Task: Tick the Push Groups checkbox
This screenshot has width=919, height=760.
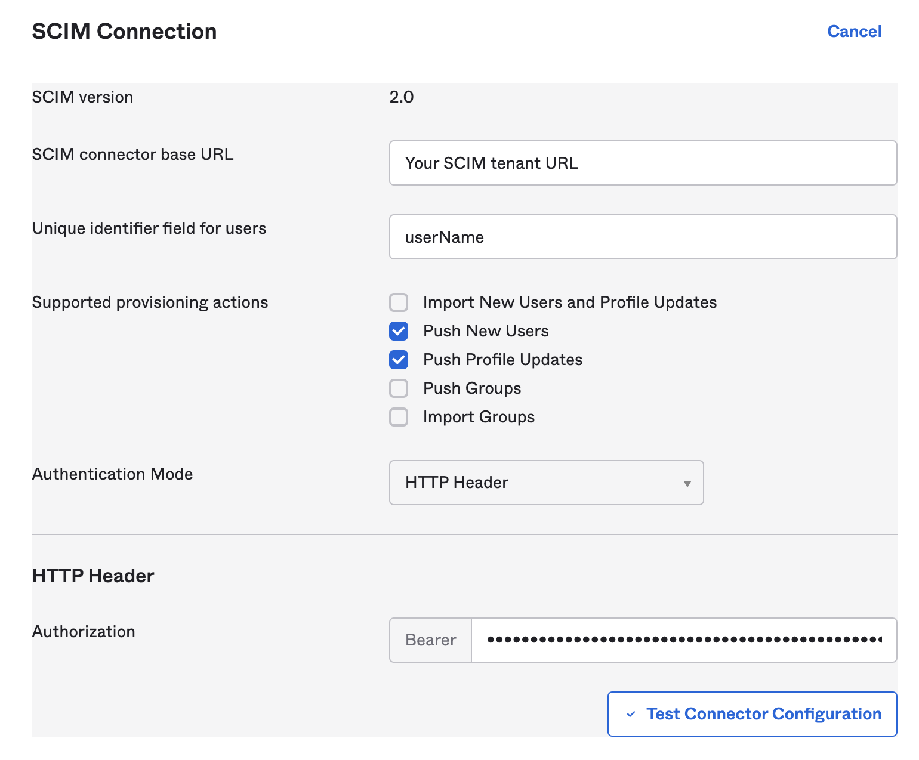Action: (x=399, y=388)
